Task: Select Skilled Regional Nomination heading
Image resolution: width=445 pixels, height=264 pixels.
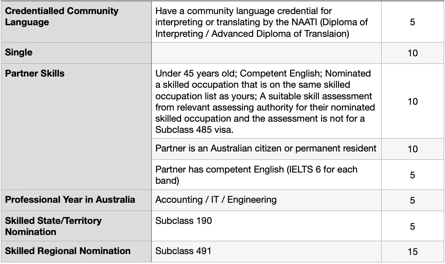Action: (x=76, y=252)
